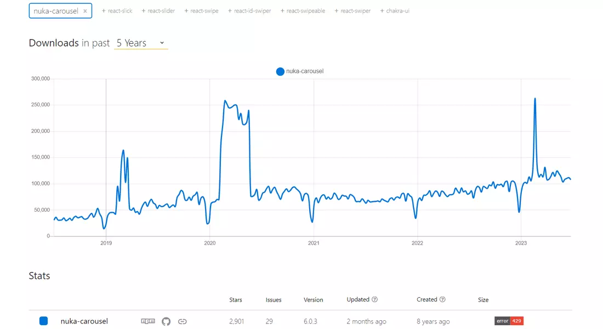Viewport: 603px width, 329px height.
Task: Open the npm icon for nuka-carousel
Action: [x=148, y=321]
